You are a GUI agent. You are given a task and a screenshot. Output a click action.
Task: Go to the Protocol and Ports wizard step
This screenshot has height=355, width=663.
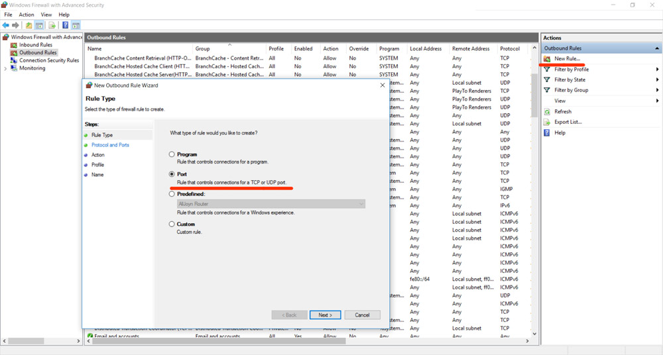[110, 145]
